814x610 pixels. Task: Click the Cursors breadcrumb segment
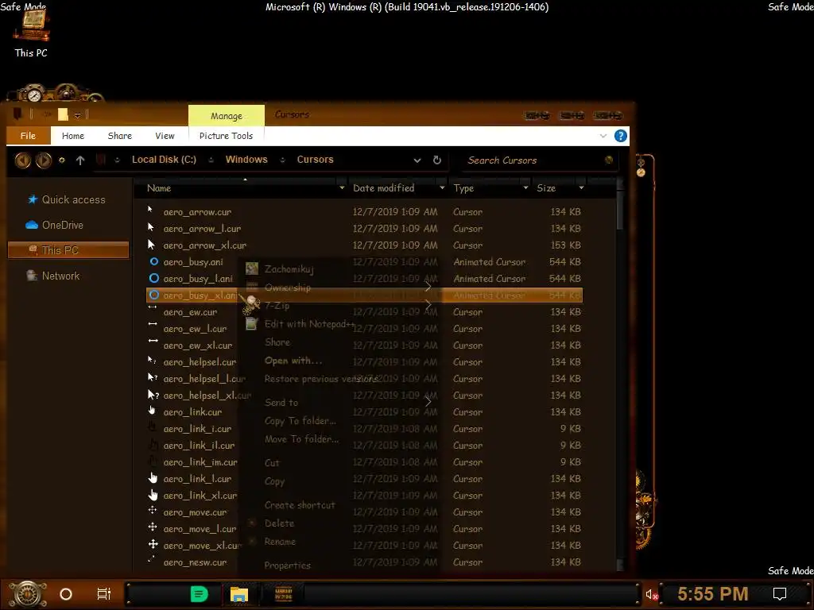(315, 160)
